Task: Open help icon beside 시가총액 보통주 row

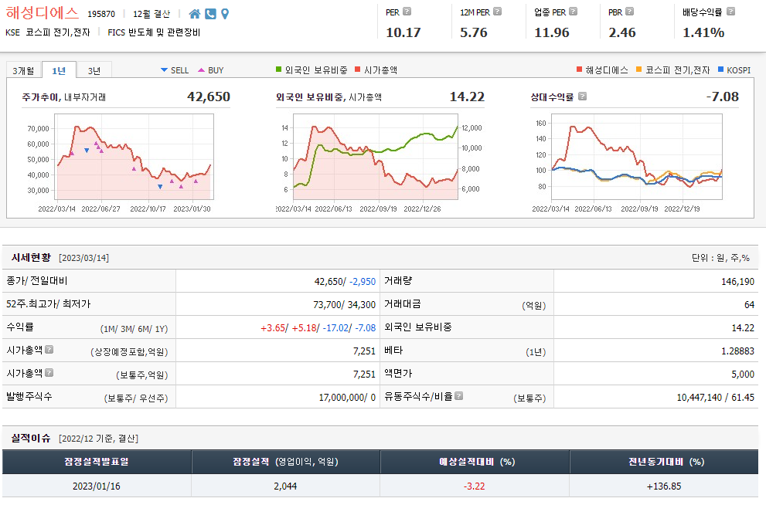Action: click(x=49, y=373)
